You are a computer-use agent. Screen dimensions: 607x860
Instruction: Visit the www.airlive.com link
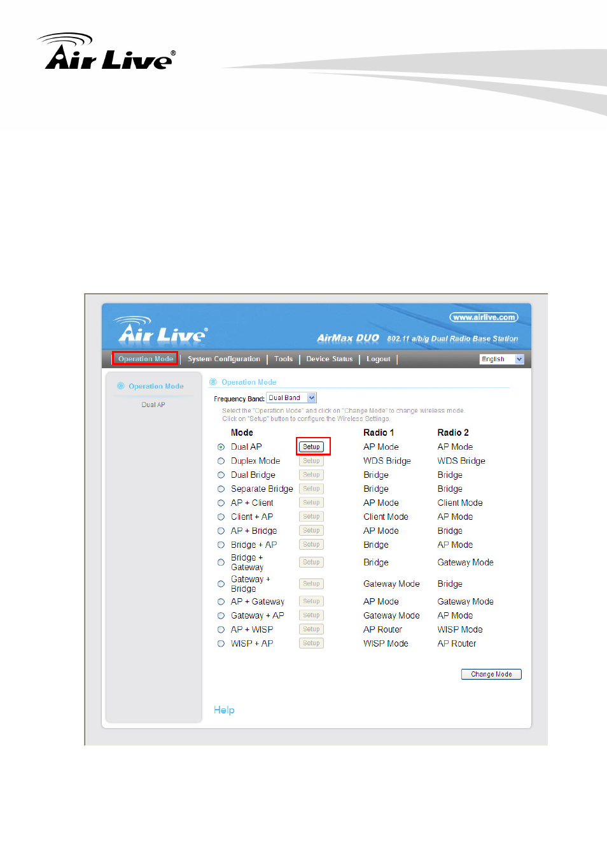(484, 317)
